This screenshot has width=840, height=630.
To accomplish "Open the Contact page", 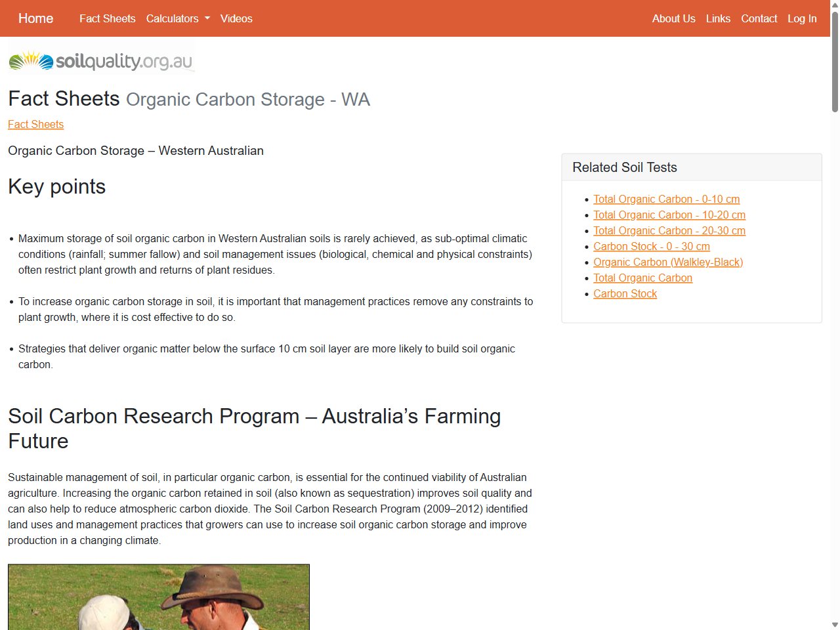I will pos(759,18).
